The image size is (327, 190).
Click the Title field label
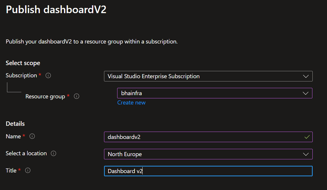pos(11,171)
